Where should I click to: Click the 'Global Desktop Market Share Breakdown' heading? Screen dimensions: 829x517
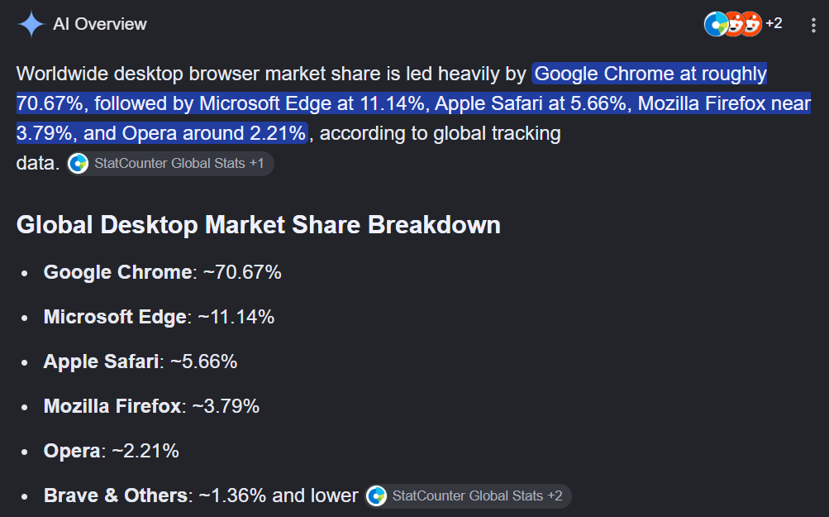coord(259,225)
